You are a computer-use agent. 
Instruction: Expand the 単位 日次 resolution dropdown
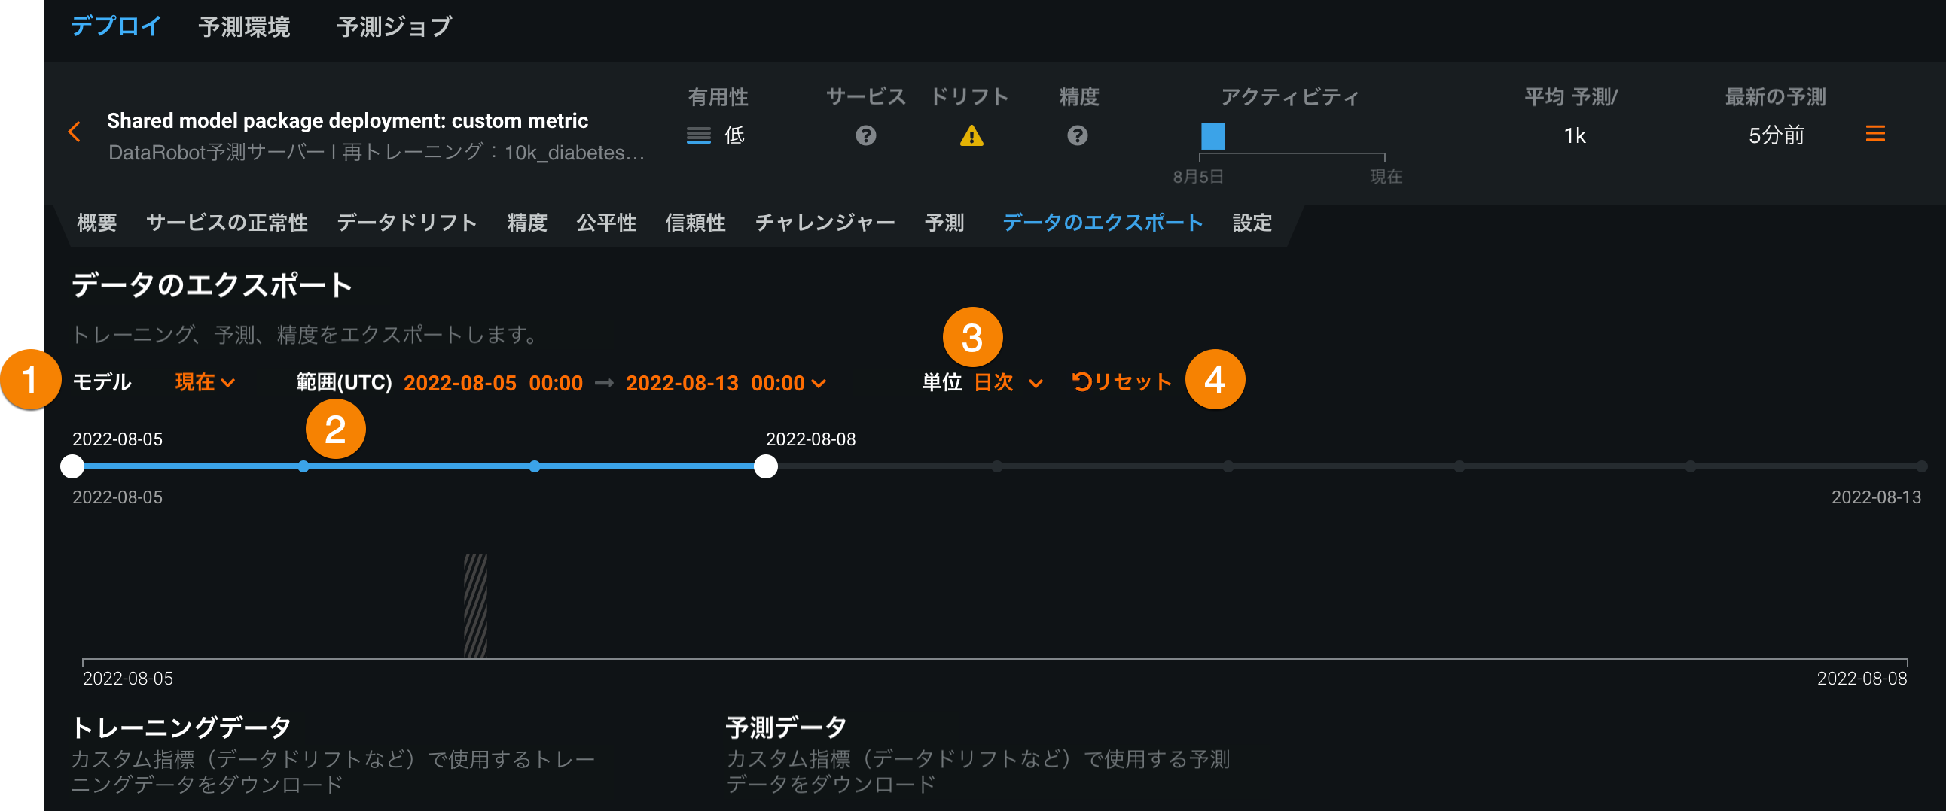coord(1008,382)
